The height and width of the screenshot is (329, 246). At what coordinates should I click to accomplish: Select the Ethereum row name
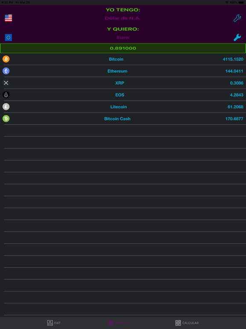[x=117, y=71]
